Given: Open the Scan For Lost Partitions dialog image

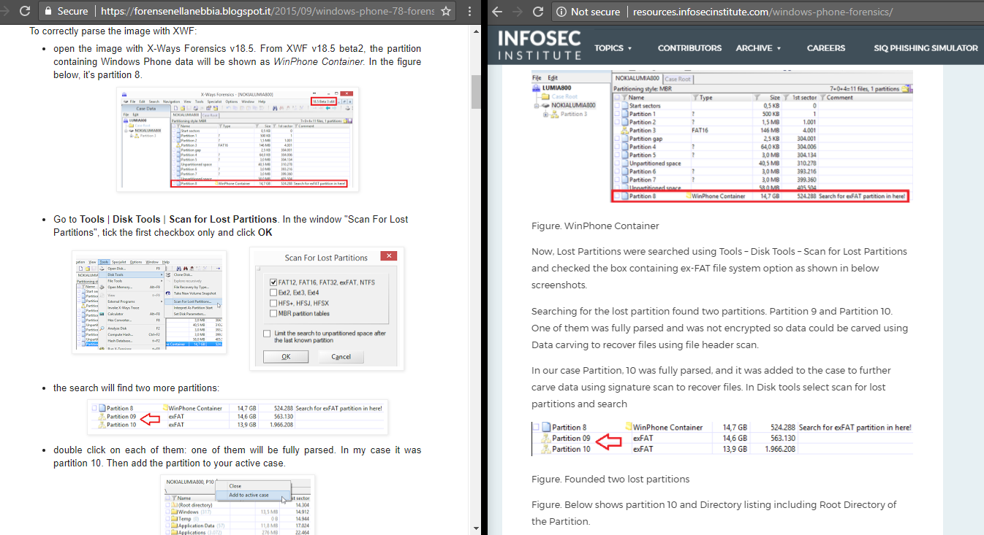Looking at the screenshot, I should click(x=327, y=307).
